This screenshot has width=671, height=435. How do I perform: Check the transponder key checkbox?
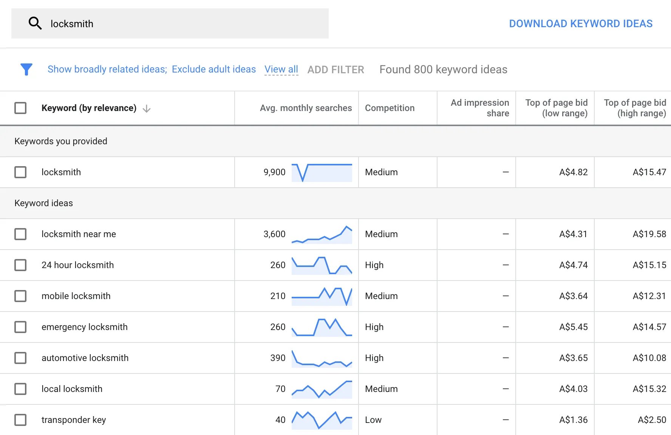pos(20,420)
